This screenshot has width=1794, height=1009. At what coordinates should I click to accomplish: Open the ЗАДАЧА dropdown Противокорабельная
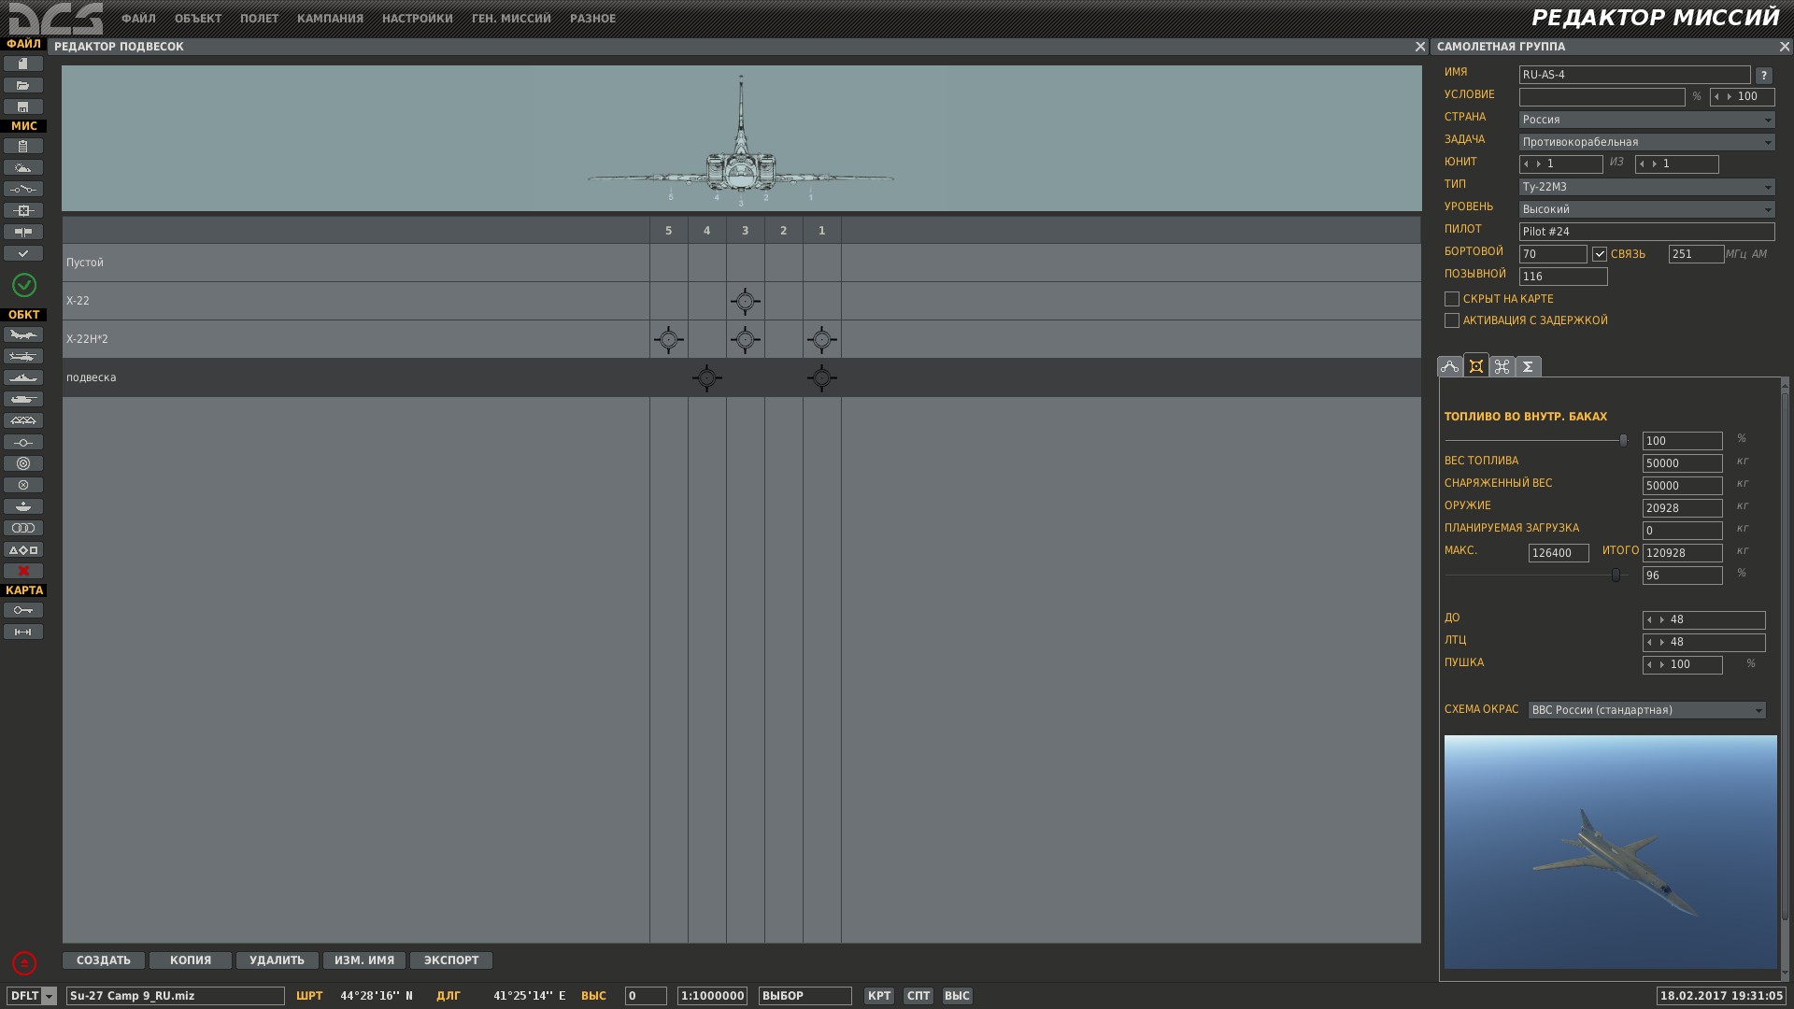point(1646,142)
